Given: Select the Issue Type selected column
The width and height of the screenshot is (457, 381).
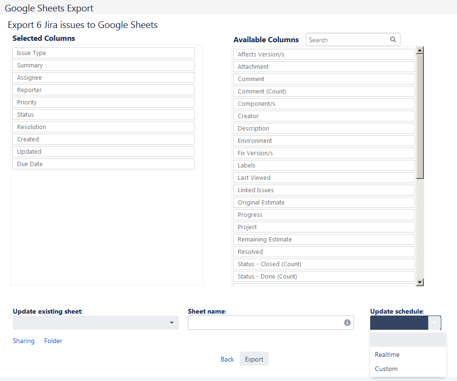Looking at the screenshot, I should 103,53.
